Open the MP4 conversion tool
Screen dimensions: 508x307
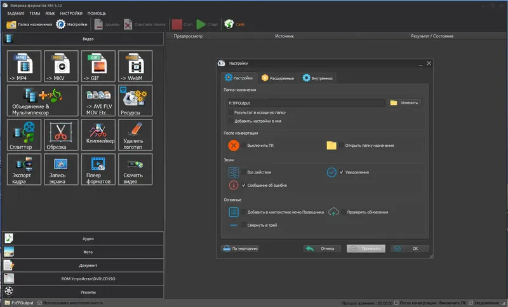pyautogui.click(x=24, y=66)
